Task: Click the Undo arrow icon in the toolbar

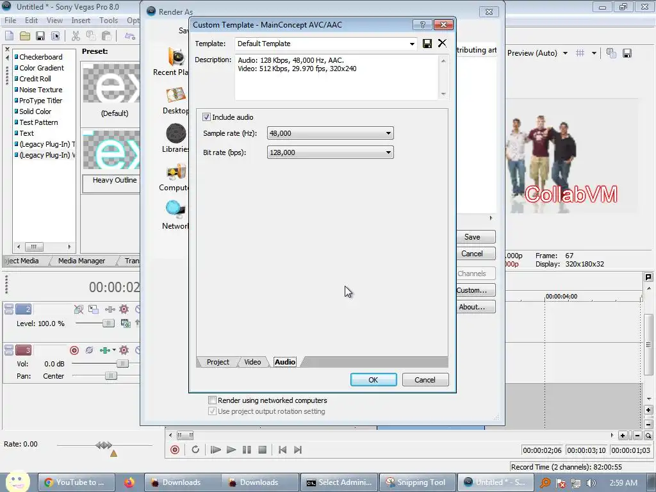Action: click(130, 36)
